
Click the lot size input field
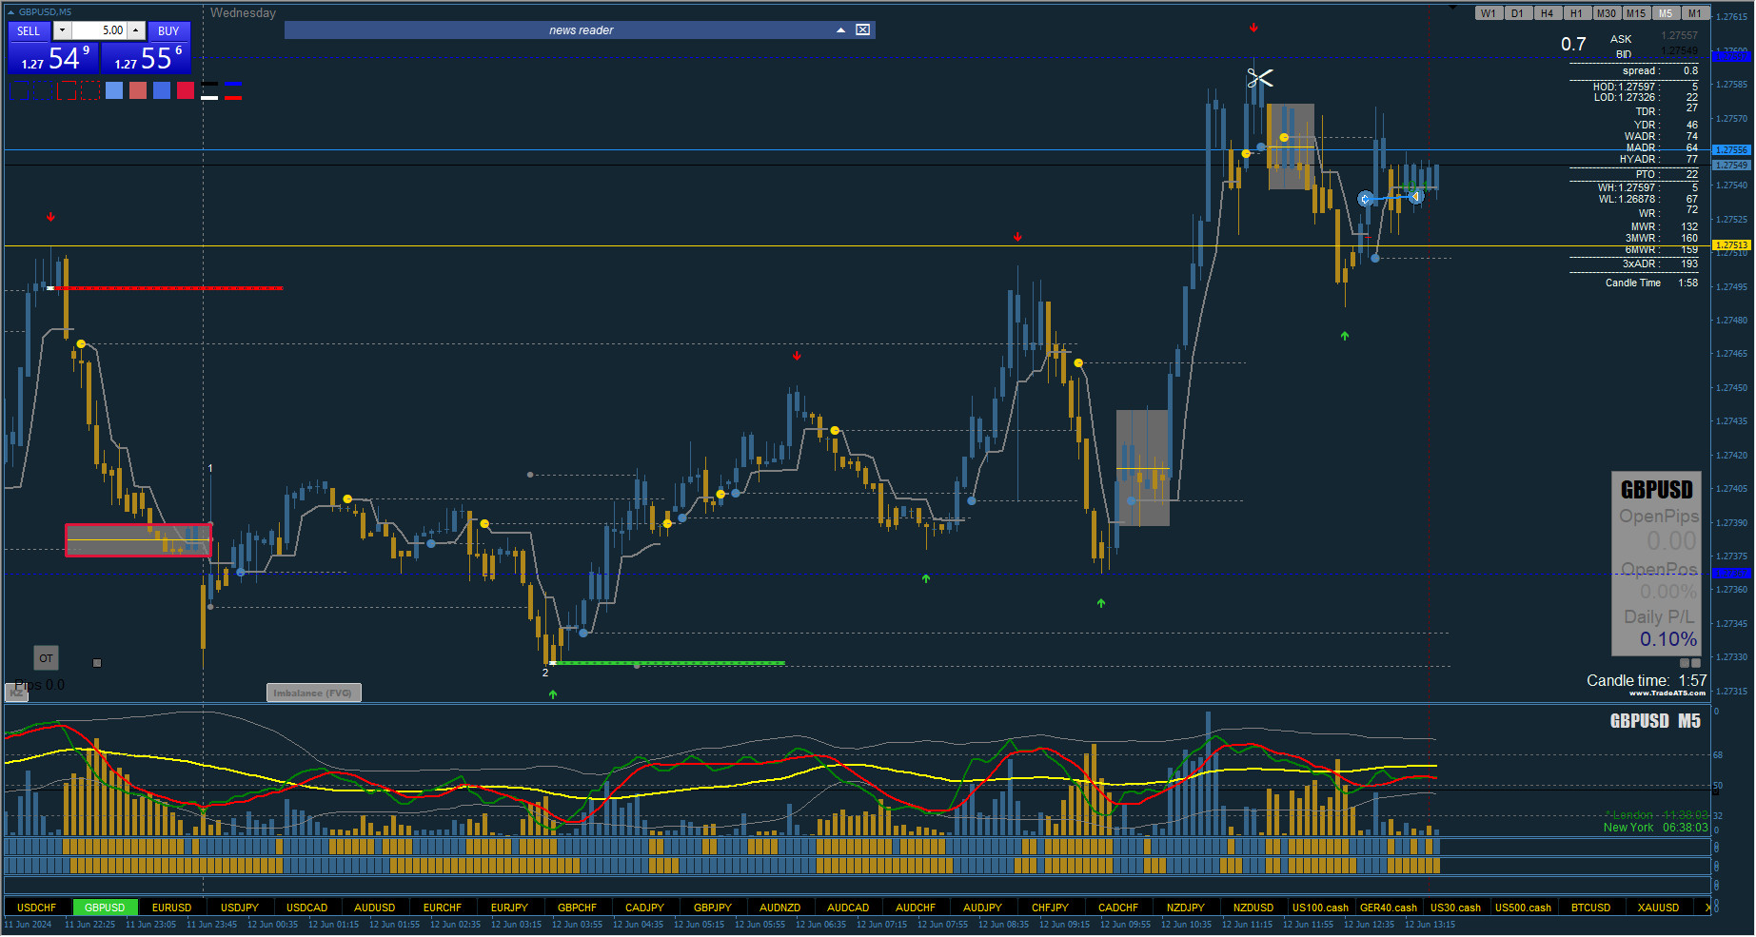click(99, 30)
